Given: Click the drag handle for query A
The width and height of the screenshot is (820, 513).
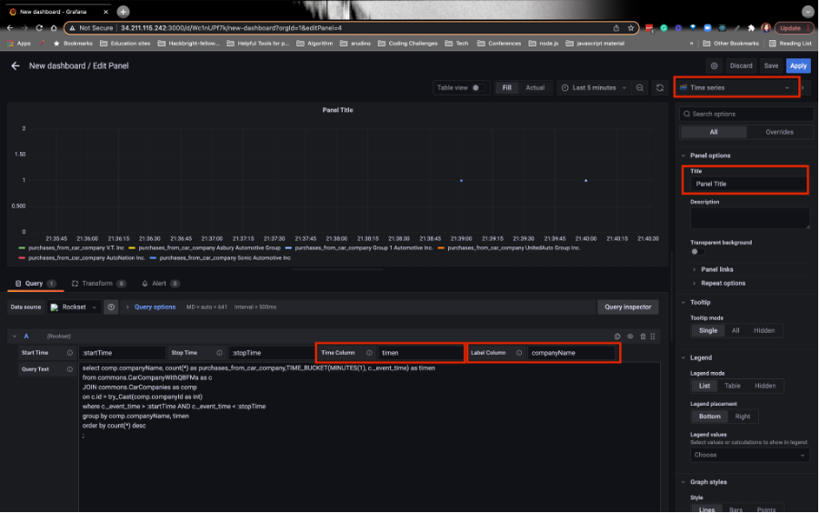Looking at the screenshot, I should click(x=653, y=337).
